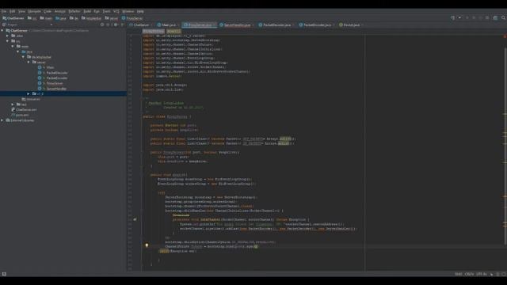Click ChatServer in the navigation breadcrumb
Viewport: 507px width, 285px height.
13,18
